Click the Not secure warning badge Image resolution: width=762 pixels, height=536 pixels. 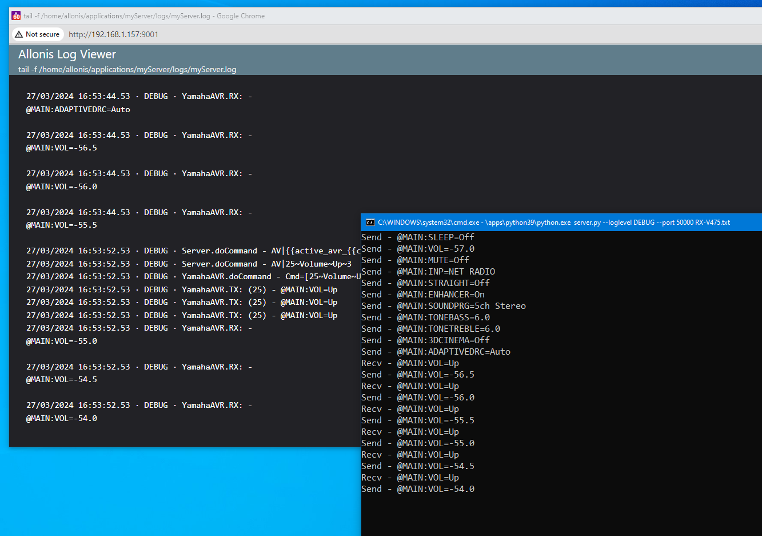click(x=38, y=34)
